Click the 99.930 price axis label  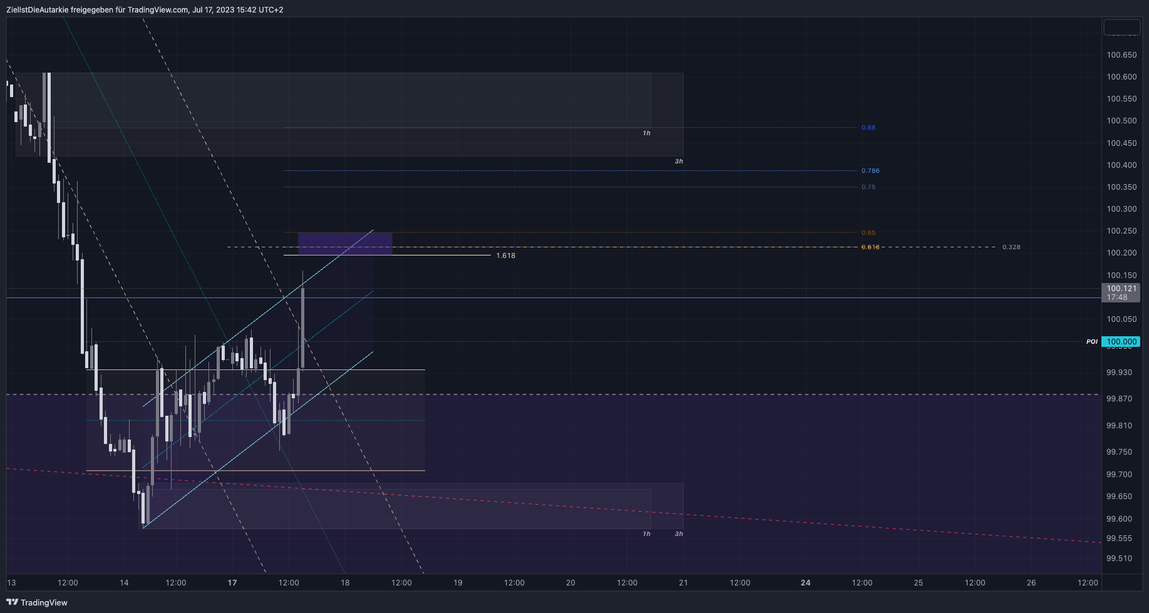(x=1119, y=373)
